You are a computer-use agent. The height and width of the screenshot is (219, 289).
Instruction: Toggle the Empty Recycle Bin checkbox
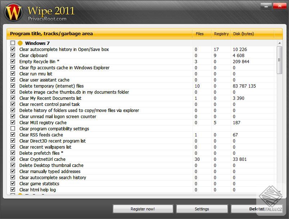coord(13,61)
